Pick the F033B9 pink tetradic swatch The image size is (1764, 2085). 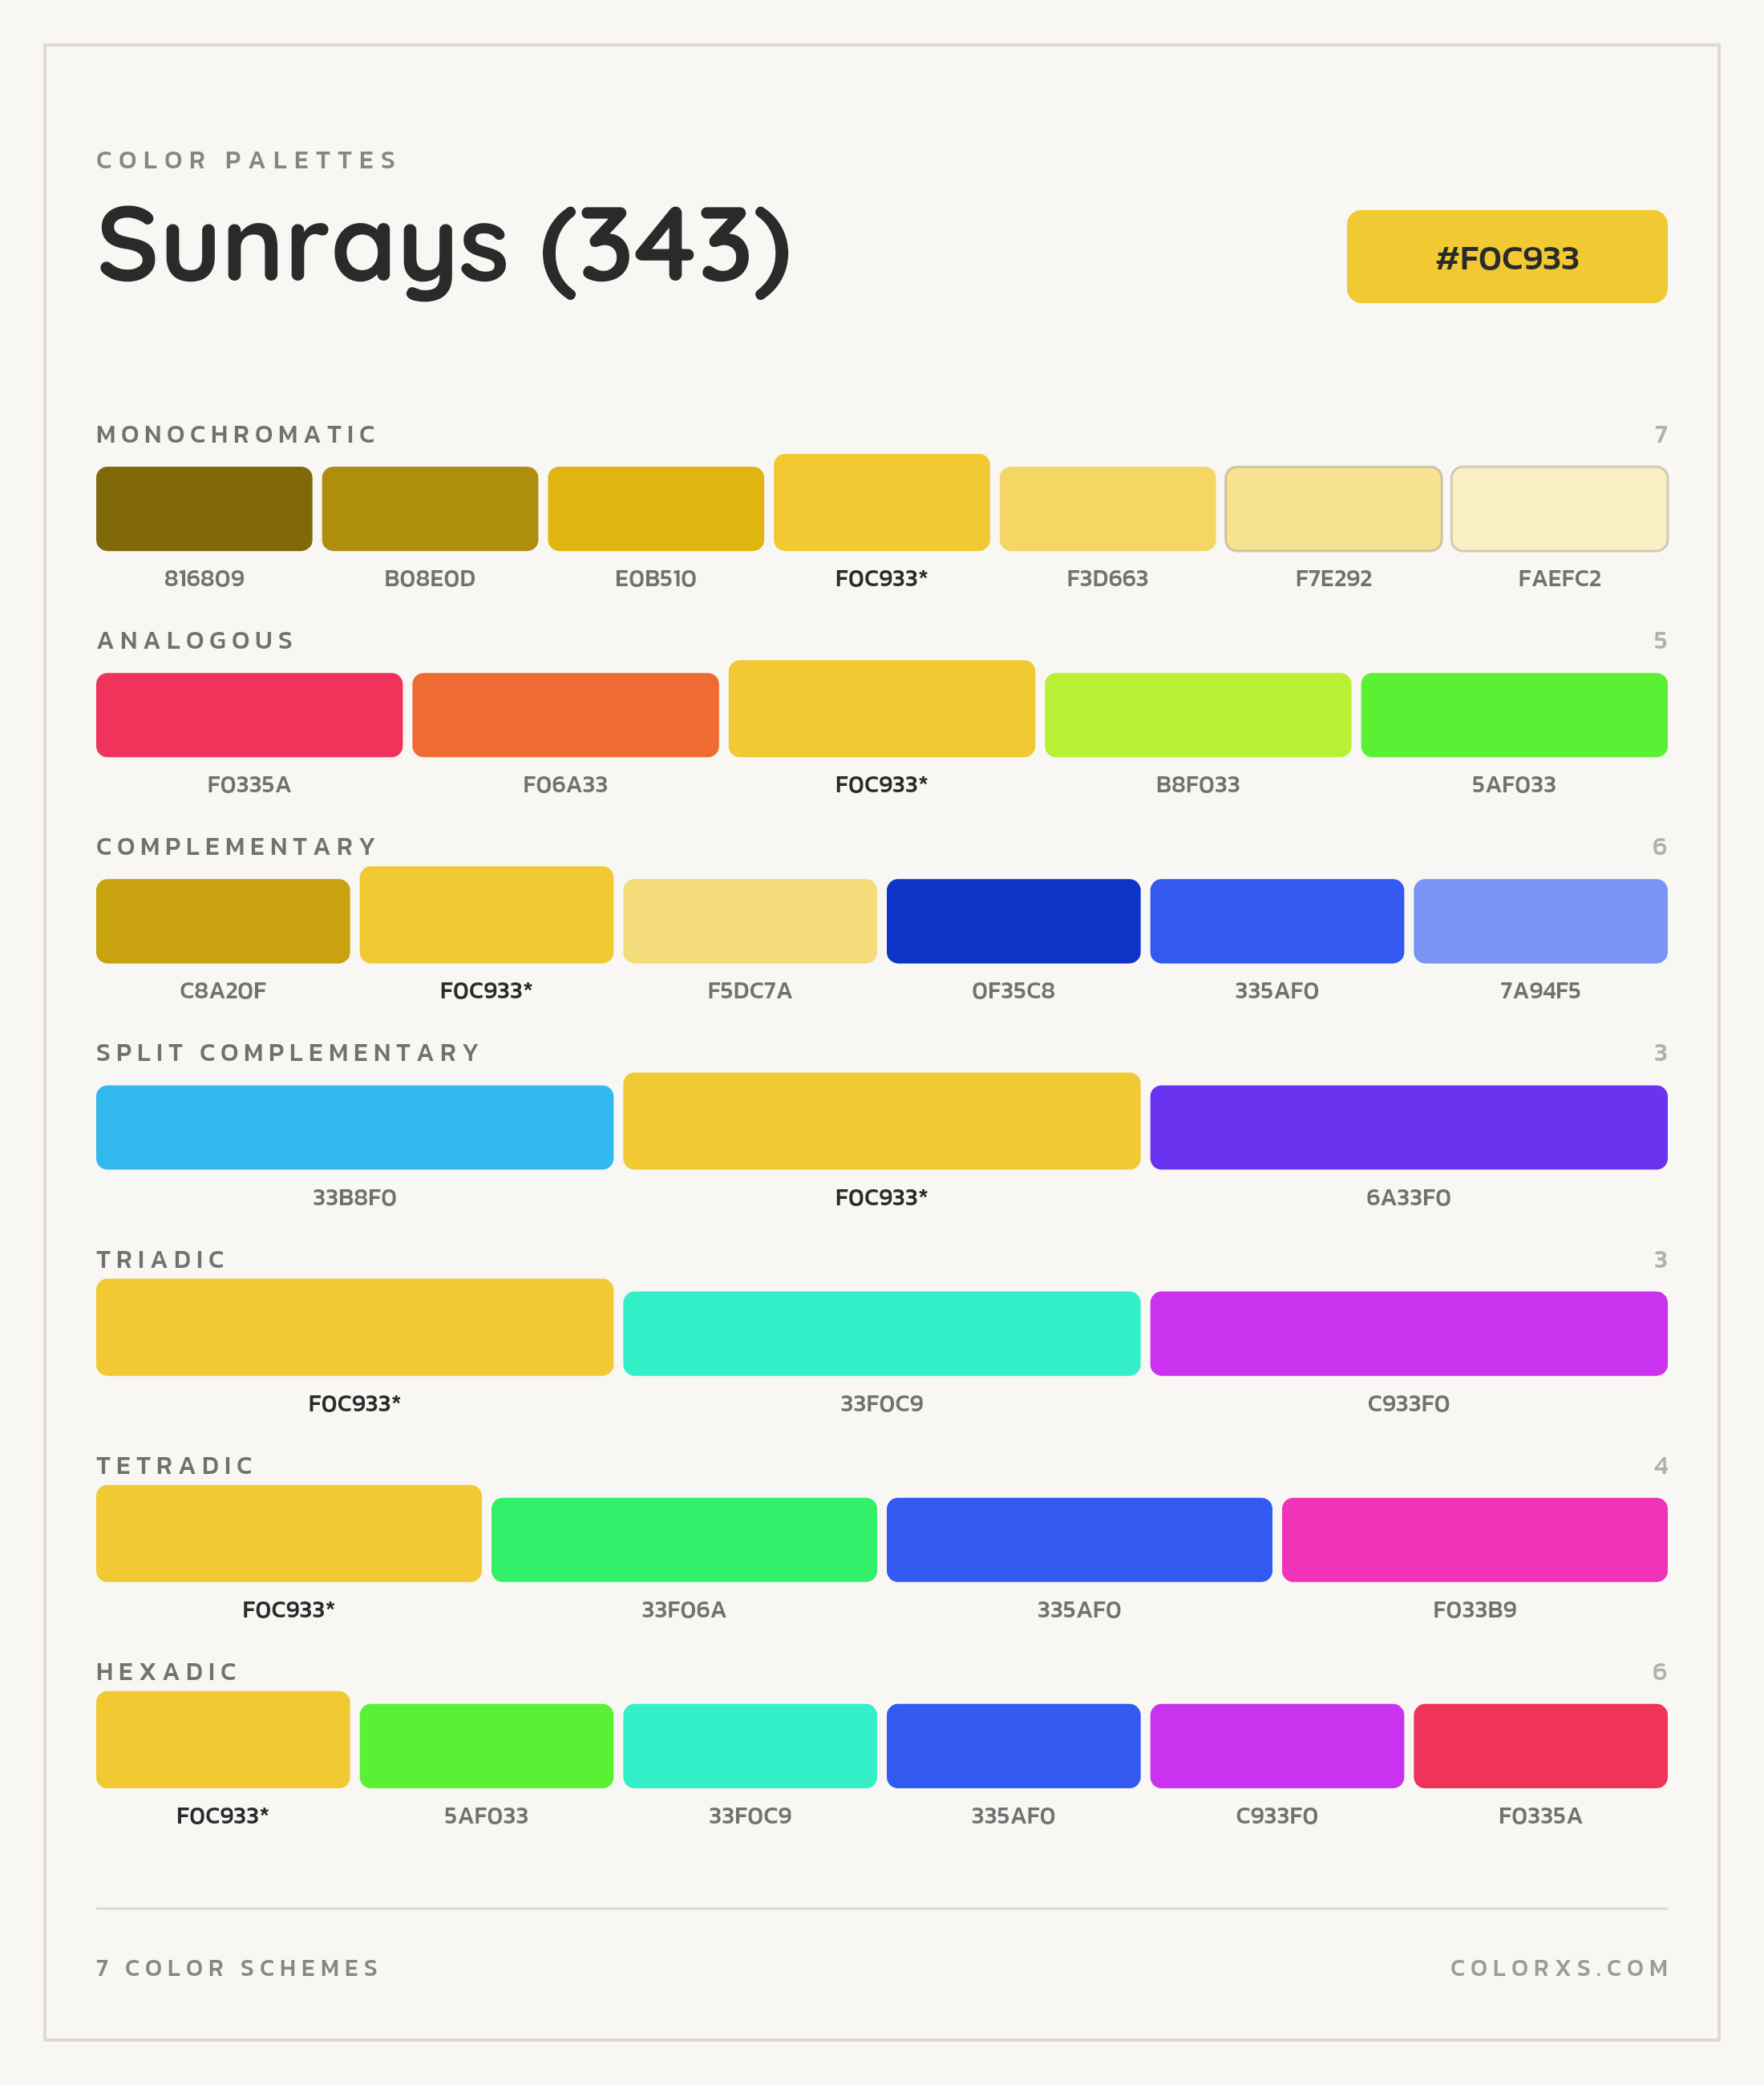coord(1474,1539)
